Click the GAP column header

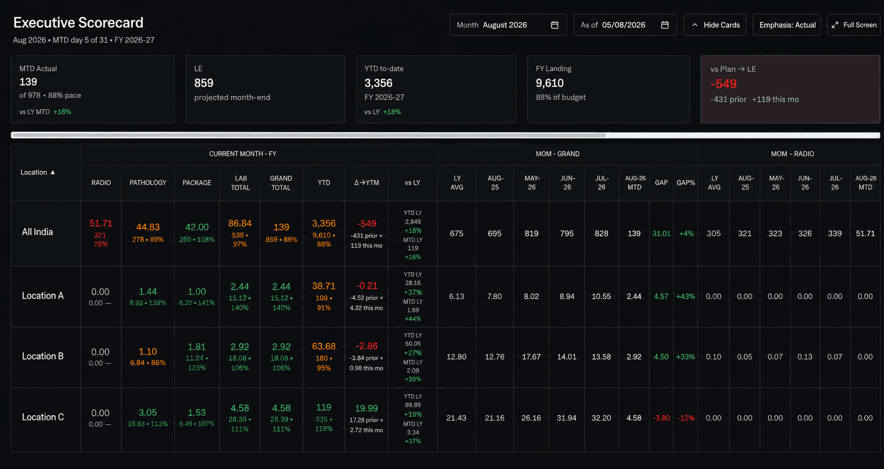(661, 183)
